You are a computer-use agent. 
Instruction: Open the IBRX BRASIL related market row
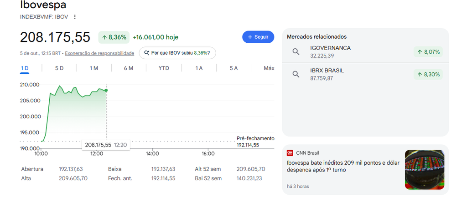coord(365,74)
